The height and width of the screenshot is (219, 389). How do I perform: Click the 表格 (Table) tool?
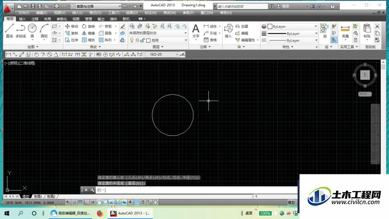click(x=210, y=40)
